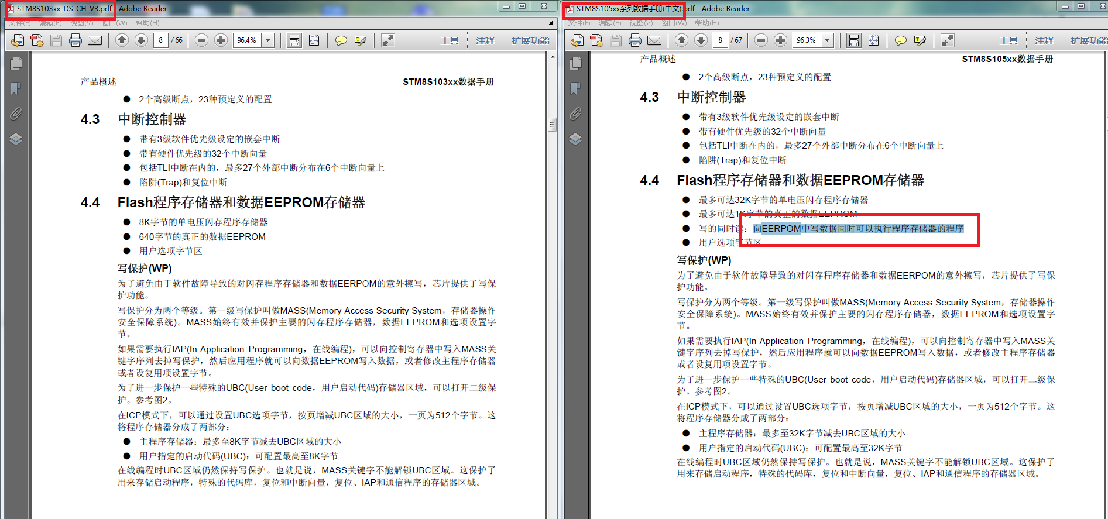Open attachments paperclip panel in STM8S103 window
1108x519 pixels.
(16, 114)
